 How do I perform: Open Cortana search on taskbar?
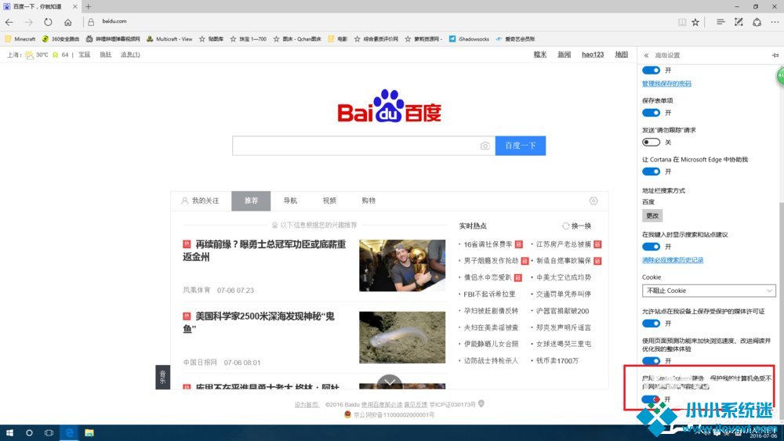pos(29,432)
